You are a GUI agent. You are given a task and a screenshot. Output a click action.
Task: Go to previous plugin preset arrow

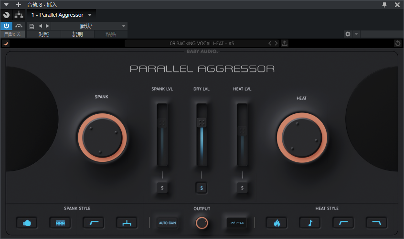[x=270, y=43]
